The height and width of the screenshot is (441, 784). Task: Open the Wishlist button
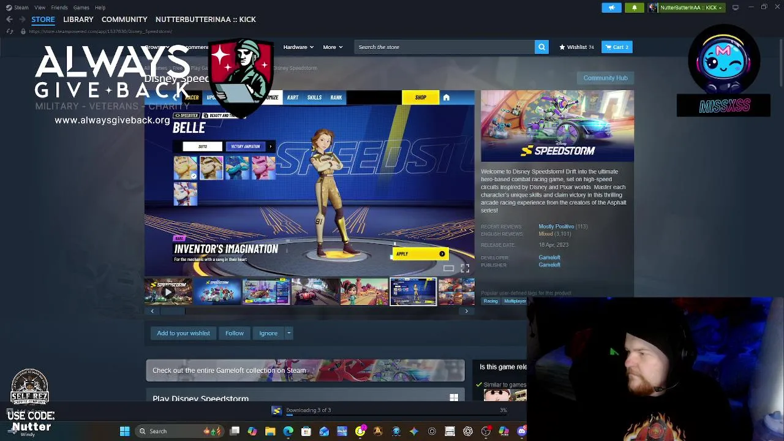[576, 47]
